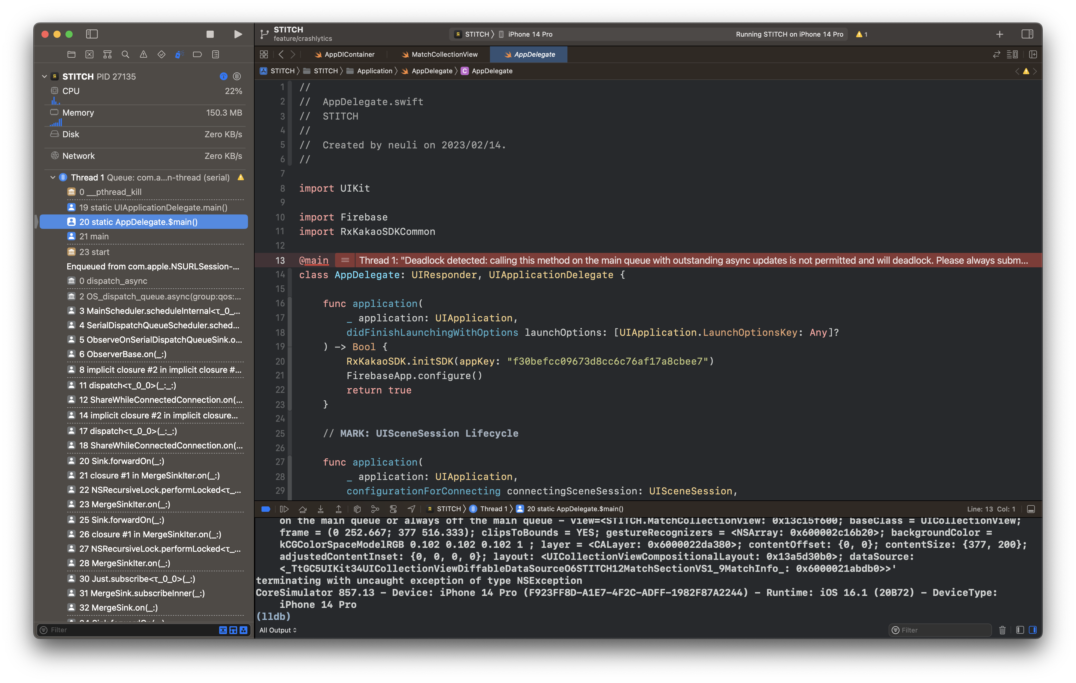1076x683 pixels.
Task: Open the Debug View Hierarchy tool
Action: pos(357,509)
